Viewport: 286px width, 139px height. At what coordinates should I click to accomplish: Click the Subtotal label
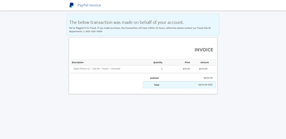[x=154, y=78]
